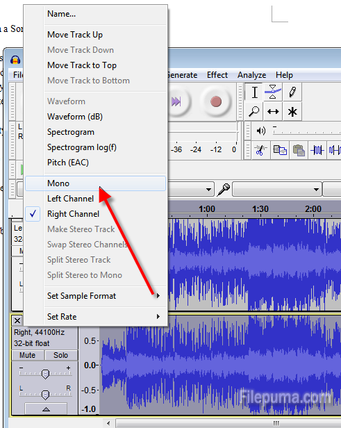The width and height of the screenshot is (341, 428).
Task: Click the Right track gain slider
Action: (x=45, y=374)
